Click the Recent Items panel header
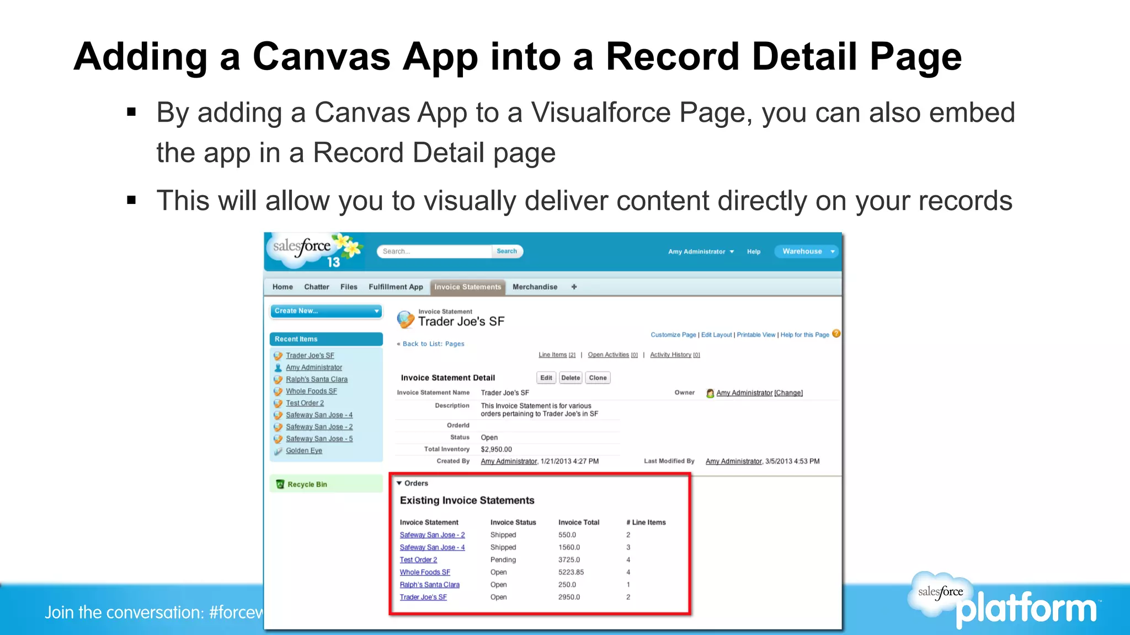This screenshot has width=1130, height=635. [x=326, y=339]
